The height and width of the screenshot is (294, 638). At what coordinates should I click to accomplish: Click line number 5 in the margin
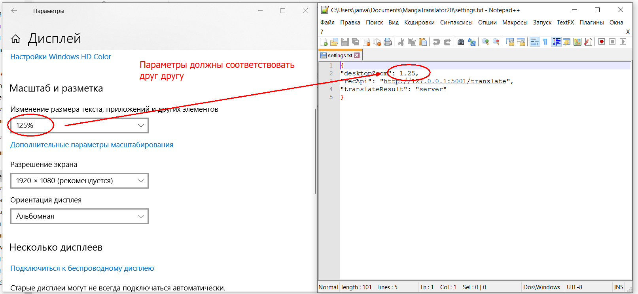click(x=331, y=97)
